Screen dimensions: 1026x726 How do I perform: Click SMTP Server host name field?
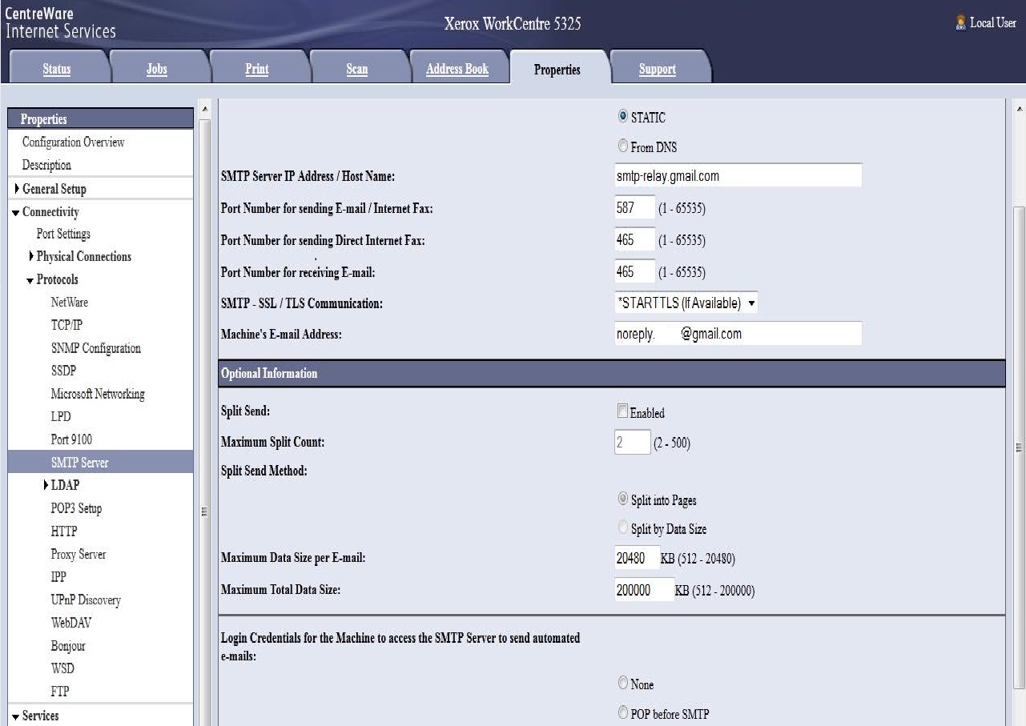(738, 175)
